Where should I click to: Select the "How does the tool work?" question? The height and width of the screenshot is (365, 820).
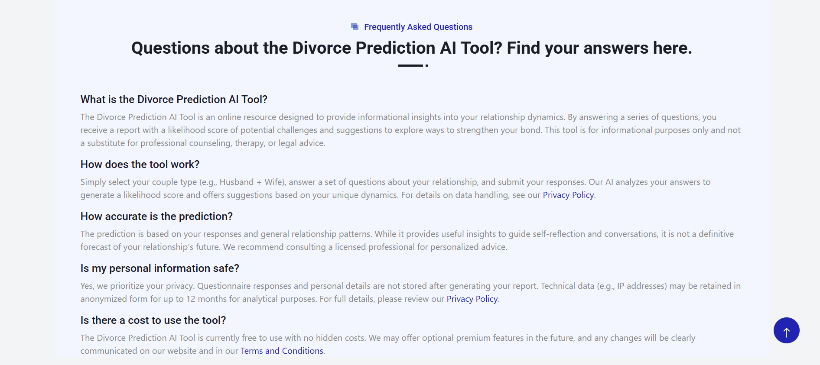(140, 165)
